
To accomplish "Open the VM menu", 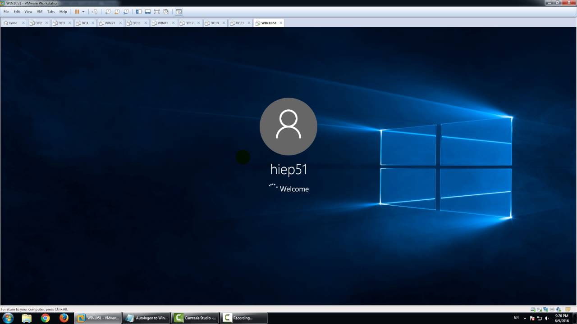I will coord(40,12).
